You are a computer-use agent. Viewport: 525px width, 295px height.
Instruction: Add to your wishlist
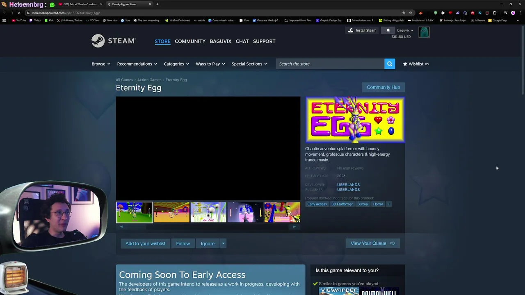coord(145,243)
